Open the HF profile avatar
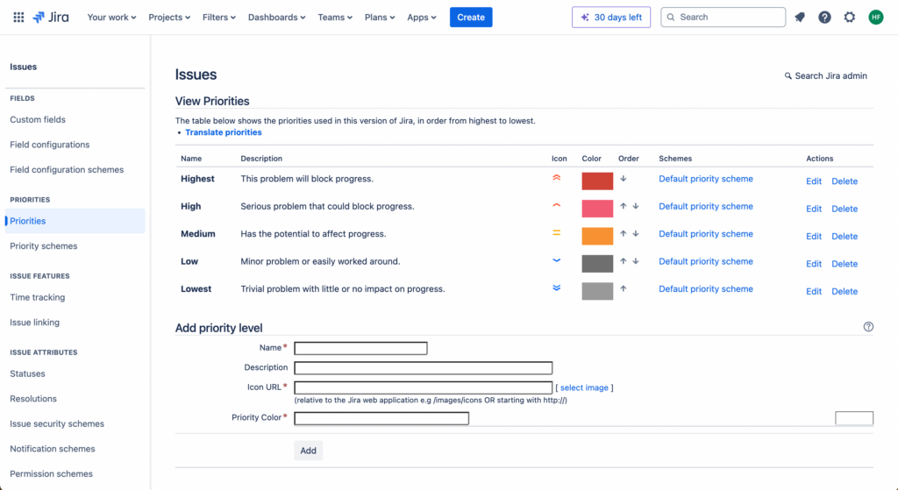This screenshot has width=898, height=490. 876,18
